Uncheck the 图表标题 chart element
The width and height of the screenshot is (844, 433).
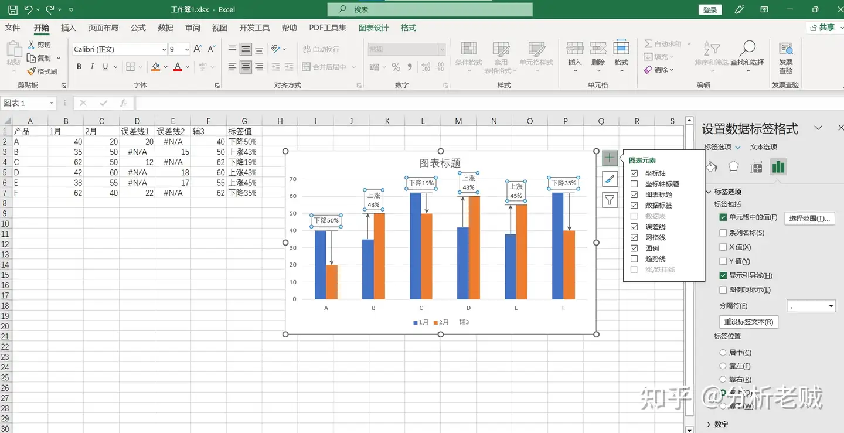coord(634,195)
